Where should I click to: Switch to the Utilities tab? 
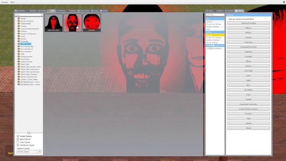(239, 11)
